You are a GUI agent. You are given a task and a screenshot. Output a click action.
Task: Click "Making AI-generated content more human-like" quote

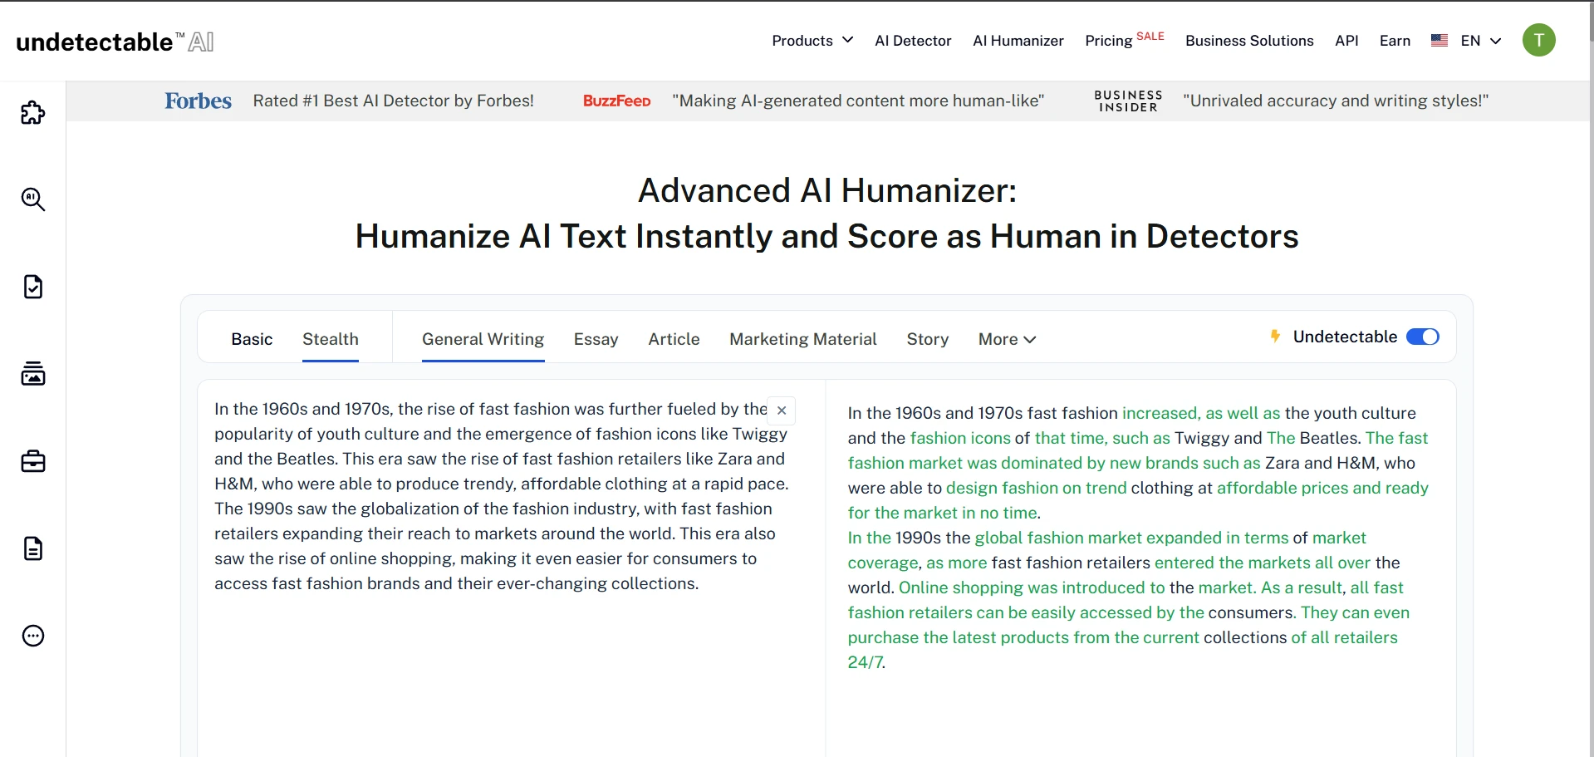858,101
